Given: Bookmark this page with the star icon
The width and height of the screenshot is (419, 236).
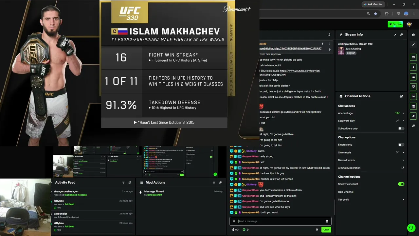Looking at the screenshot, I should pos(375,14).
